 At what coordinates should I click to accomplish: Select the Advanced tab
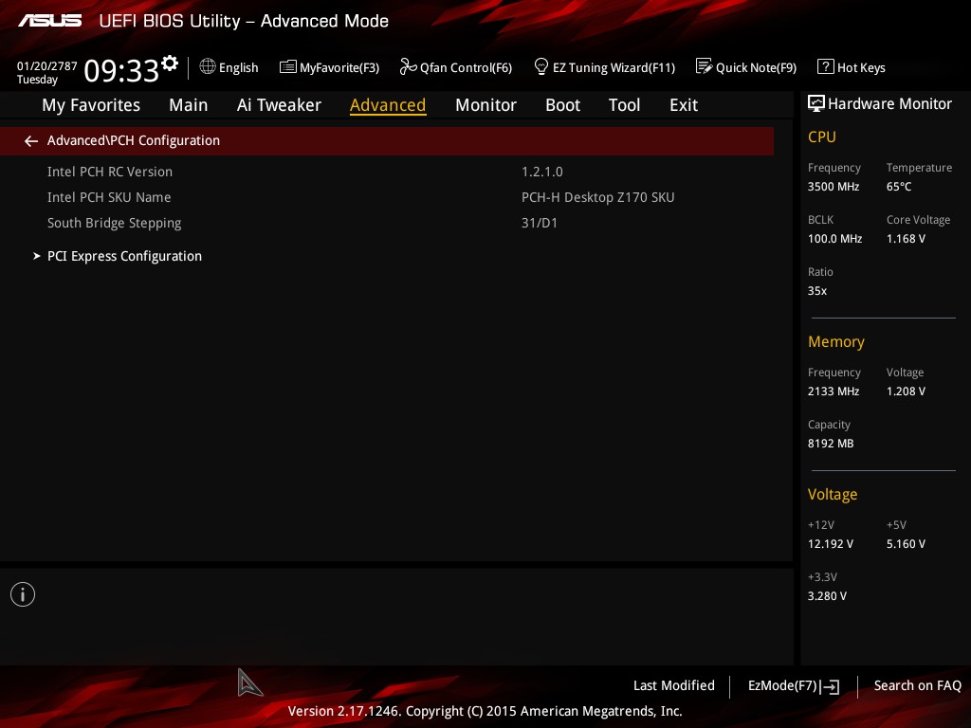(x=388, y=105)
